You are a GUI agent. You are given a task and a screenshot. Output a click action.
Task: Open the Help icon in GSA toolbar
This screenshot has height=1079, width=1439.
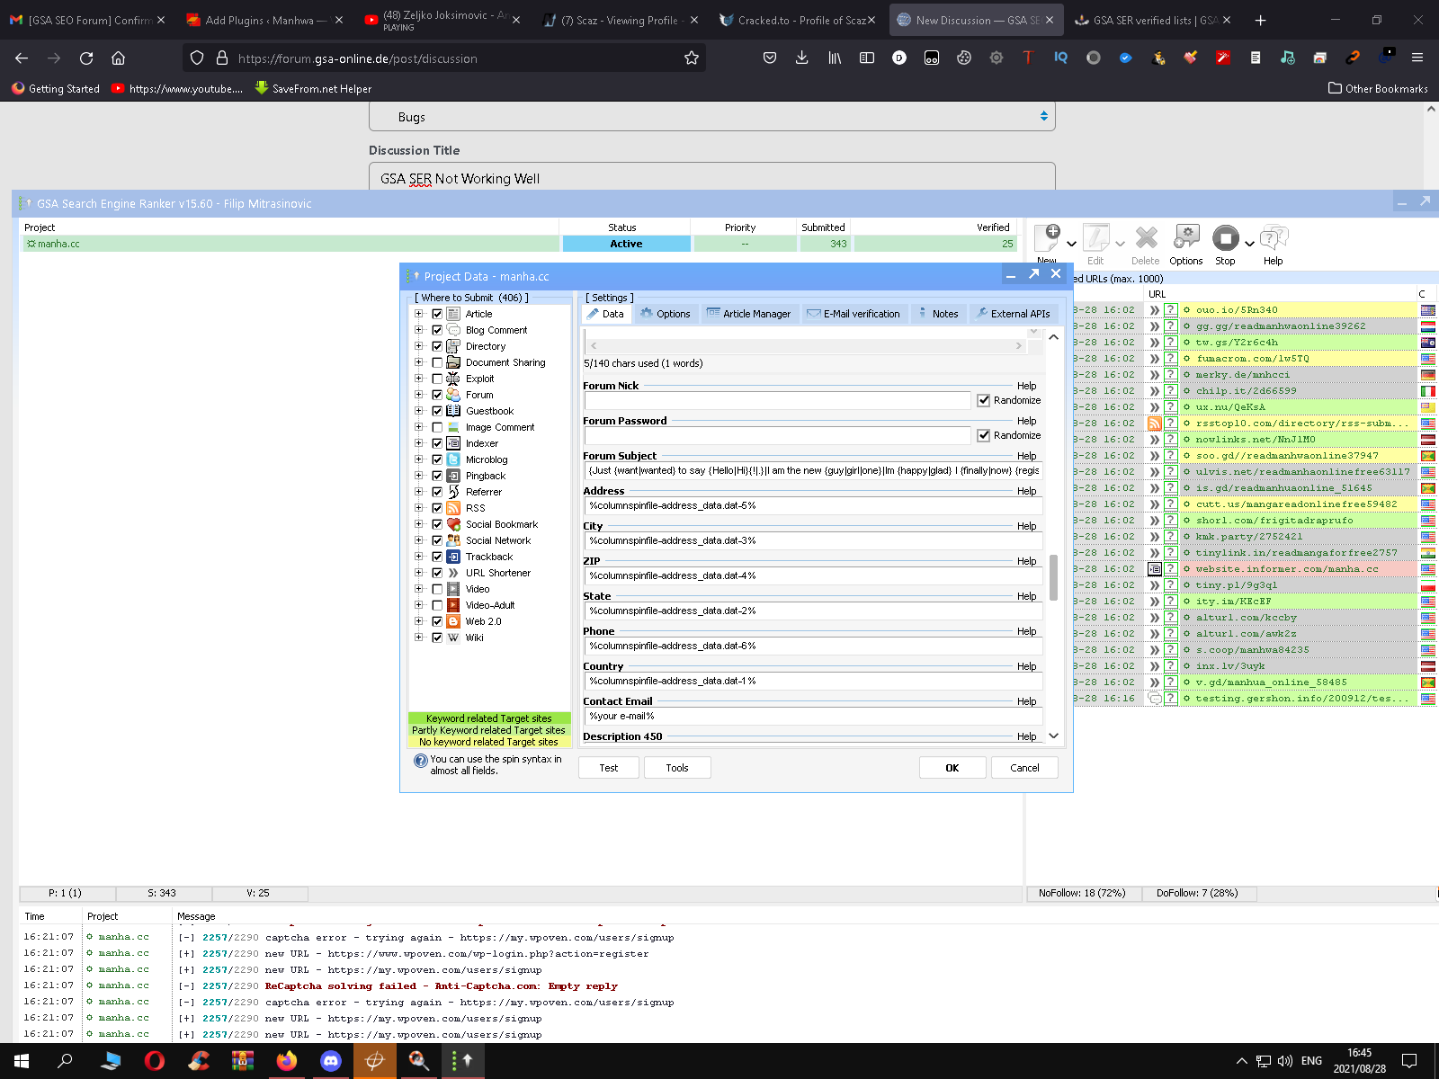tap(1274, 238)
